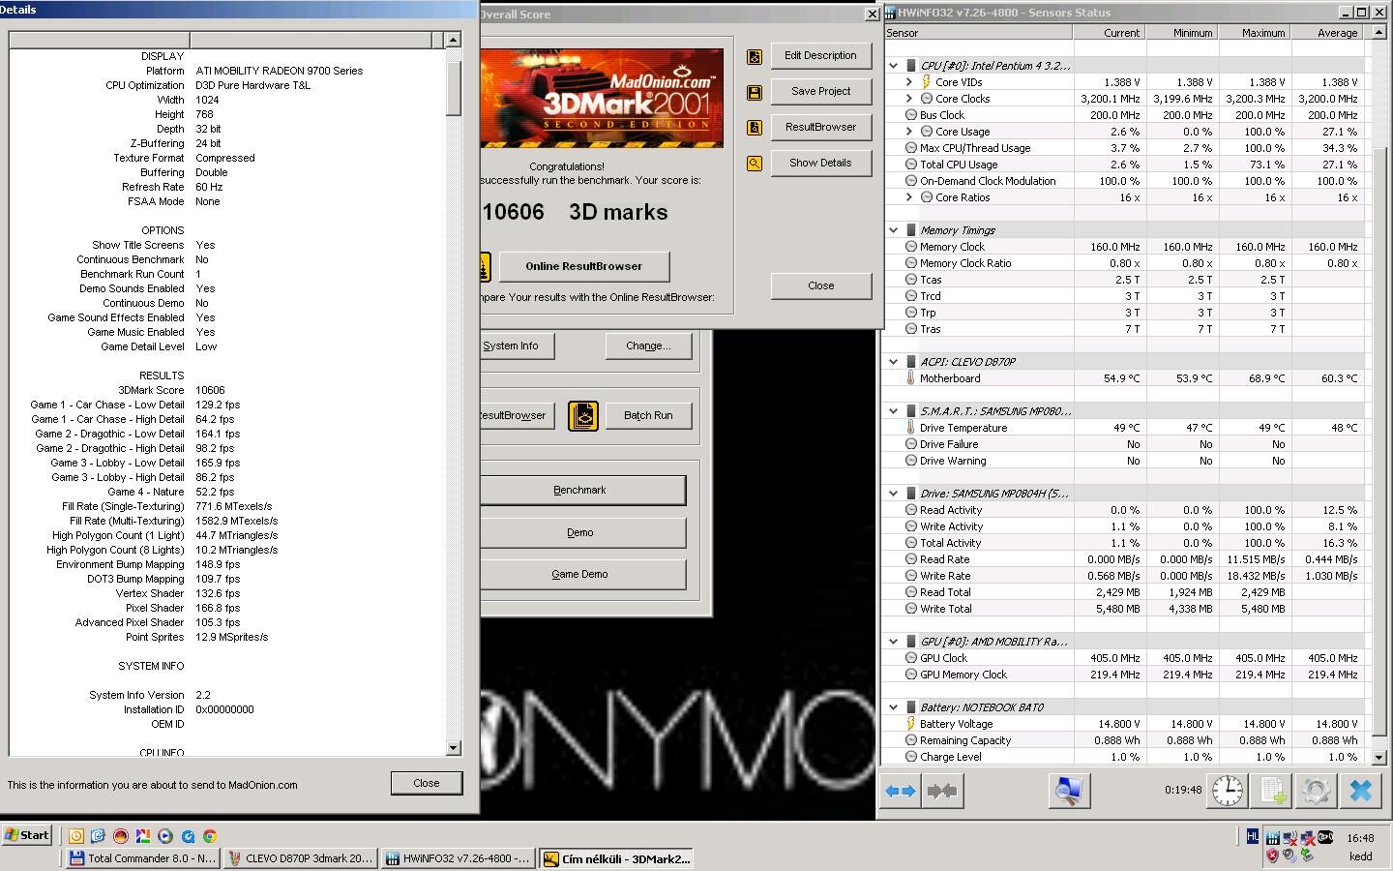Click the volume speaker tray icon

tap(1290, 856)
